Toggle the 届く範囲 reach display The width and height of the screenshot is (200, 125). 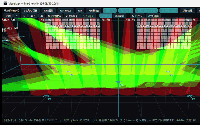pos(120,16)
